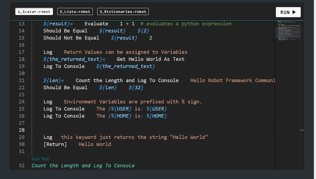Click line number 13 in the gutter
The width and height of the screenshot is (316, 179).
(22, 23)
